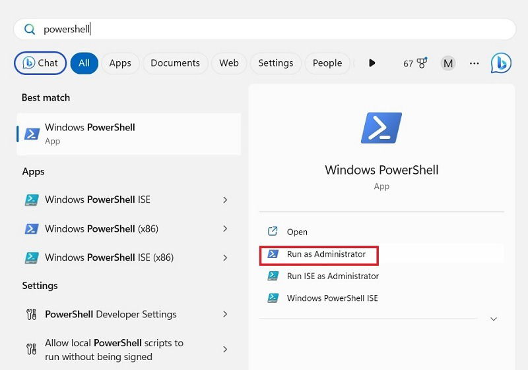
Task: Click the Bing chat icon at top right
Action: pos(501,63)
